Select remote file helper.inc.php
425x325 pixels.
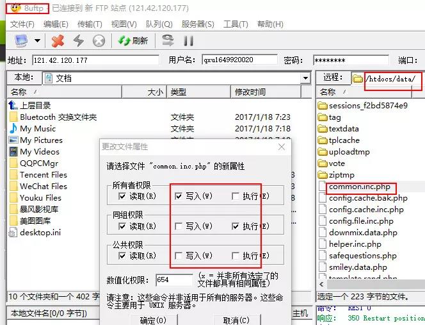(350, 244)
